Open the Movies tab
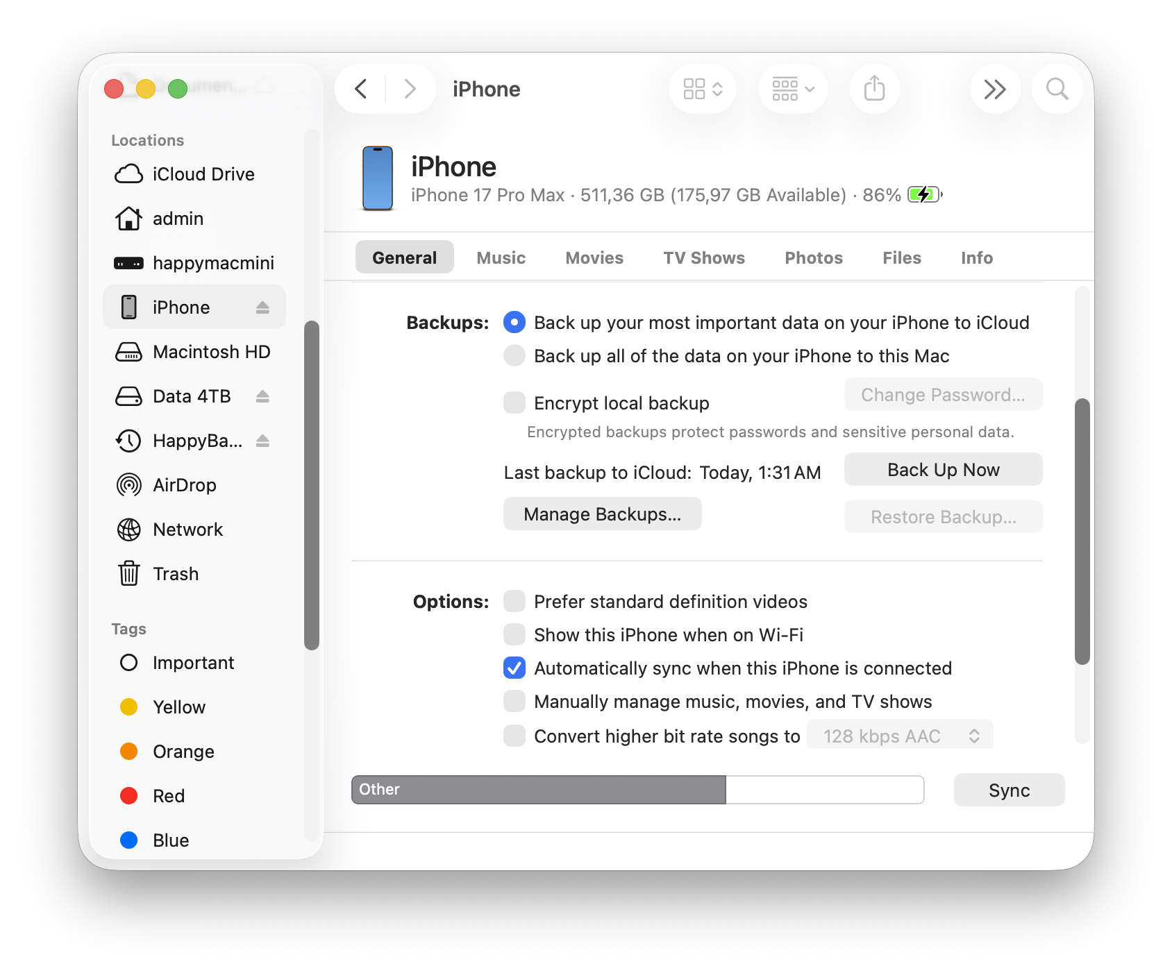The image size is (1172, 973). (594, 257)
